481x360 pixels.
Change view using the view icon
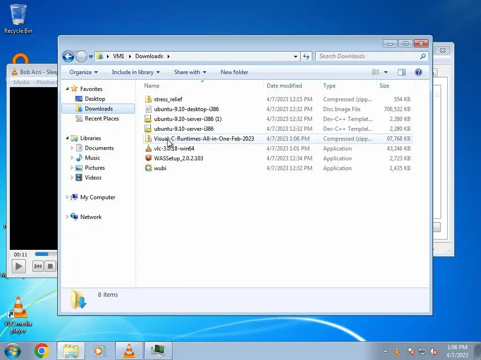[375, 72]
